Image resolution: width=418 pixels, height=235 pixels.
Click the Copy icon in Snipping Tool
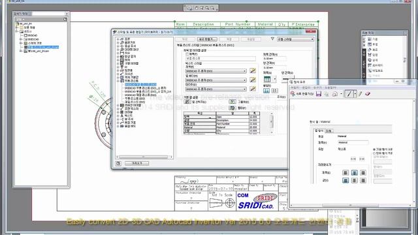click(327, 94)
